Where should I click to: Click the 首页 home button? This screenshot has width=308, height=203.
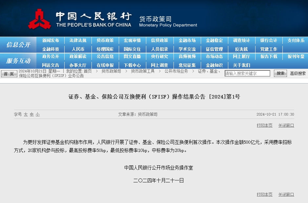click(x=9, y=74)
